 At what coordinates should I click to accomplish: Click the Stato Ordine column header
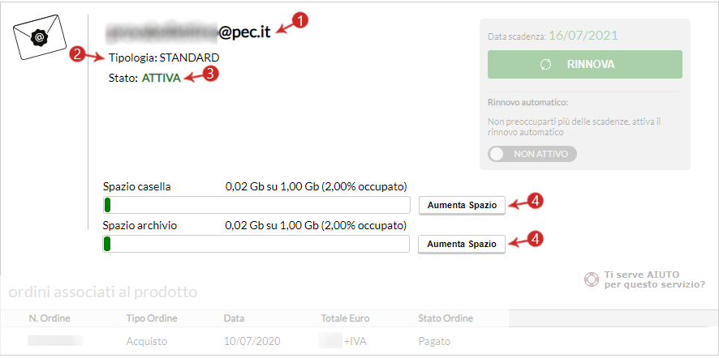click(x=446, y=318)
